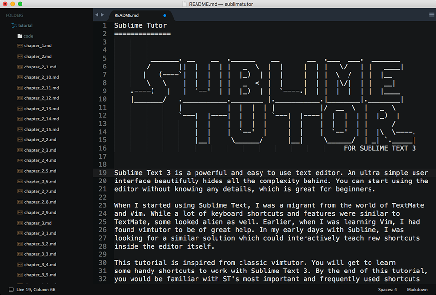This screenshot has height=295, width=436.
Task: Open the Markdown syntax selector in status bar
Action: [x=417, y=289]
